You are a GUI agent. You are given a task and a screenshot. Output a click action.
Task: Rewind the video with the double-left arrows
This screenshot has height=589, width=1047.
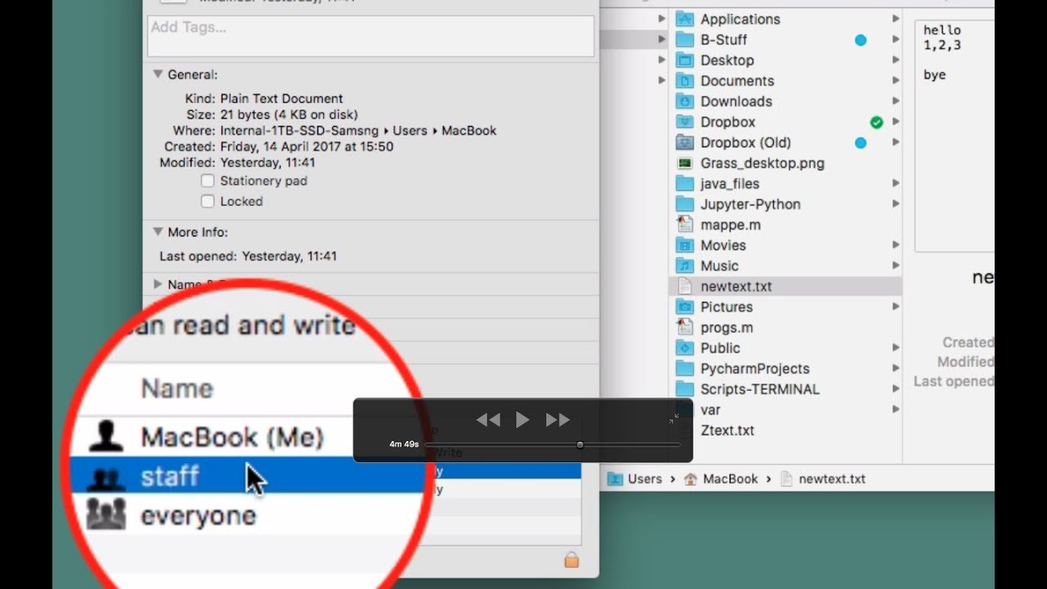[x=488, y=420]
